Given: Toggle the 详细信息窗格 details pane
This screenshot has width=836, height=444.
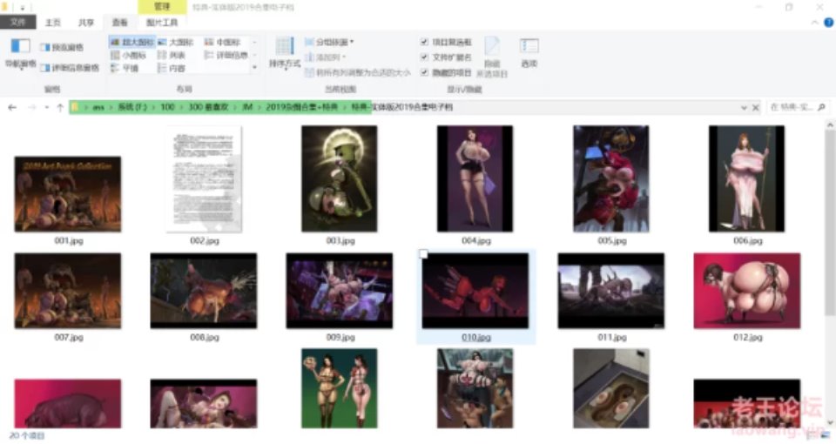Looking at the screenshot, I should (70, 68).
